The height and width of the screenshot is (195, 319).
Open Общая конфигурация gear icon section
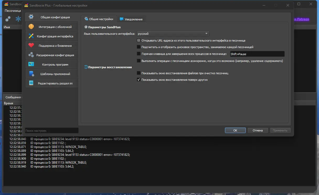[31, 17]
